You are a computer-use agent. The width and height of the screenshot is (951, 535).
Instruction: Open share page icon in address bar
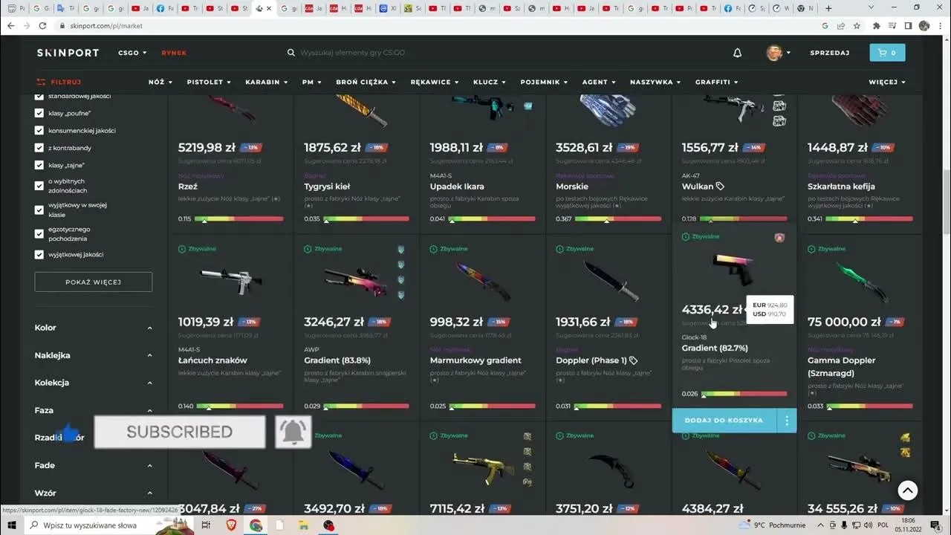840,25
